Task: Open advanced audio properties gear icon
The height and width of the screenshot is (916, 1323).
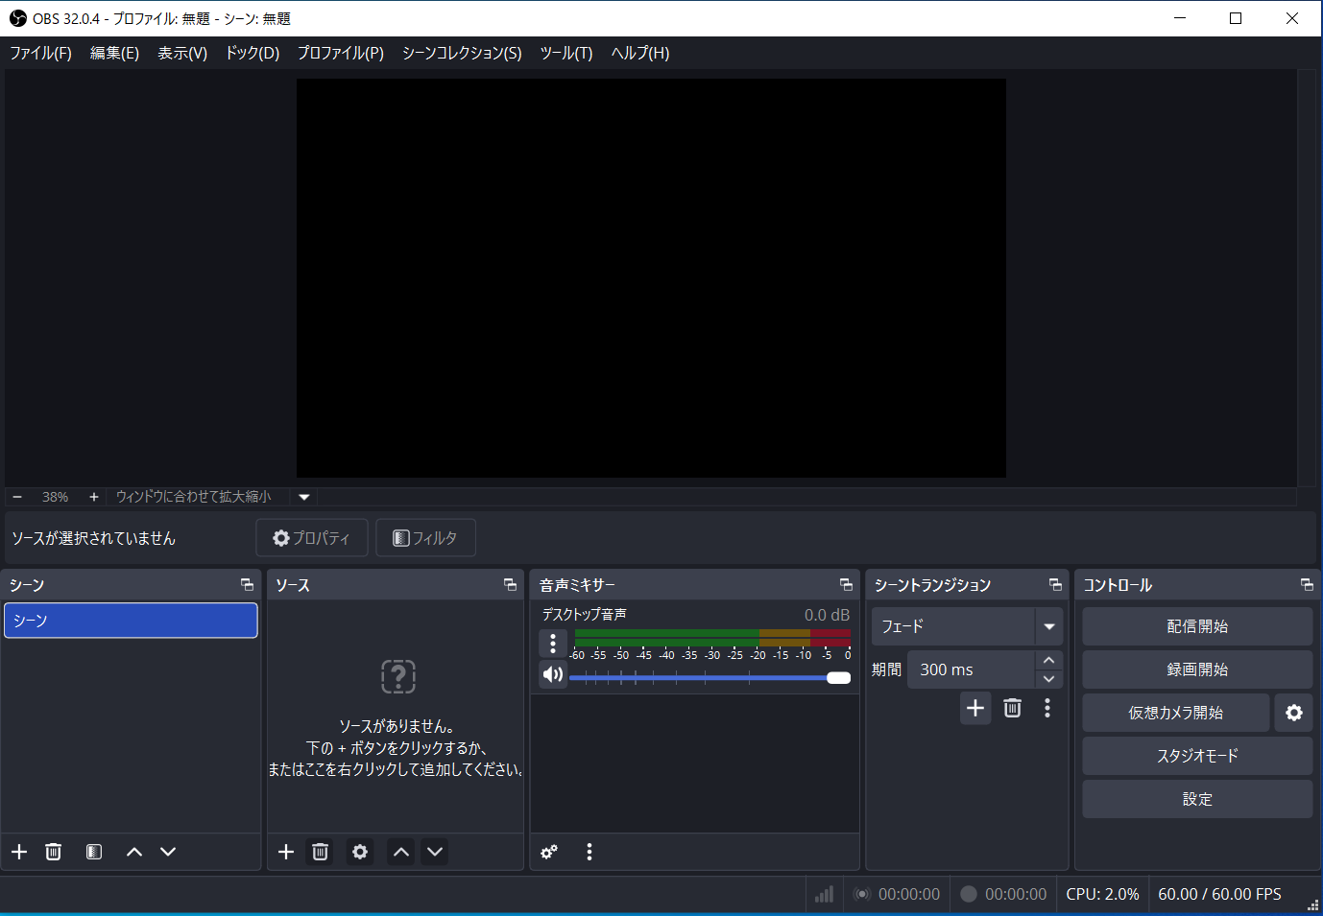Action: (x=548, y=851)
